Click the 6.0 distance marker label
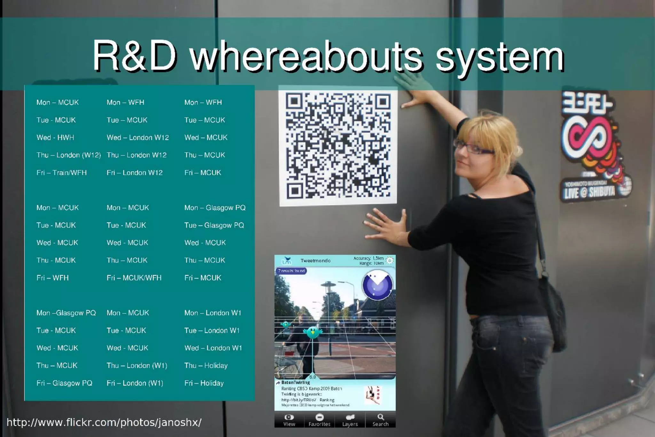The width and height of the screenshot is (655, 437). tap(312, 377)
